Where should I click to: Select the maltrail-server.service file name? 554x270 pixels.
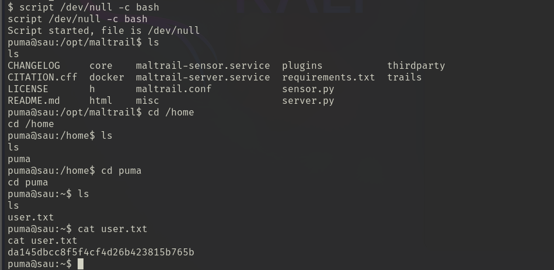click(x=203, y=77)
